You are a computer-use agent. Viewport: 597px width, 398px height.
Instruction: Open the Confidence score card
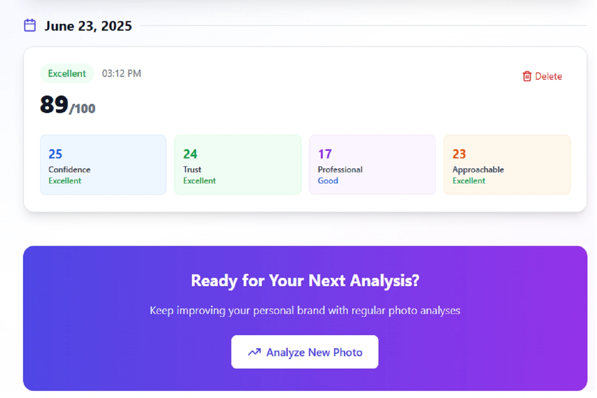[x=103, y=165]
